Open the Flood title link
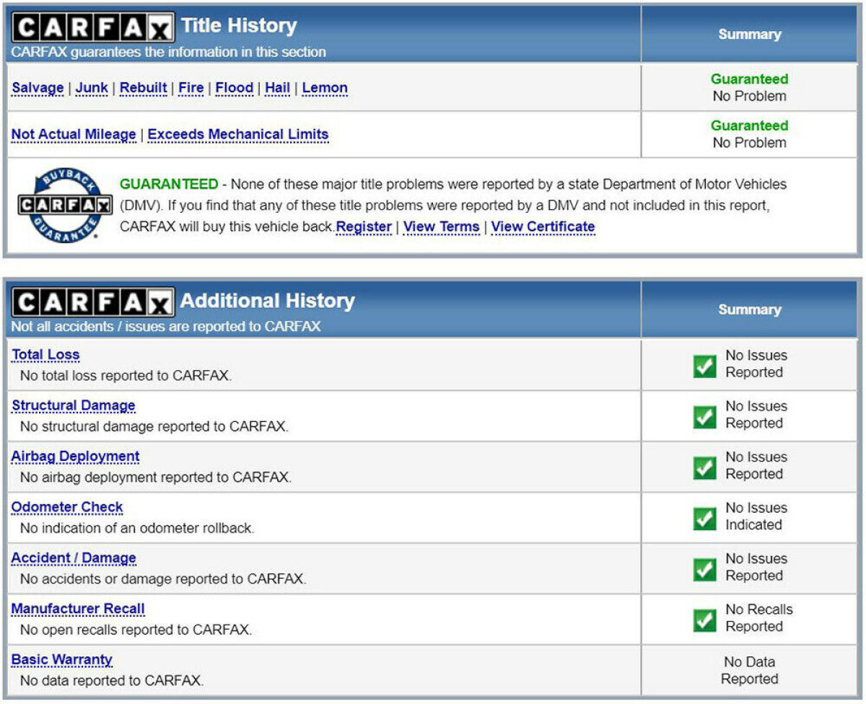 point(235,88)
